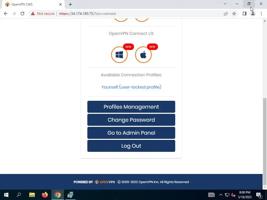Download OpenVPN Connect v3 for macOS
Viewport: 267px width, 200px height.
pyautogui.click(x=143, y=55)
